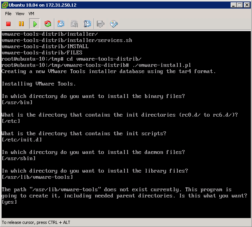Click the question about binary files directory
252x227 pixels.
(93, 96)
